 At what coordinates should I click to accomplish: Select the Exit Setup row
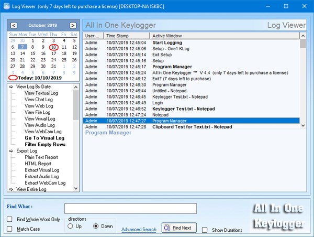(191, 55)
